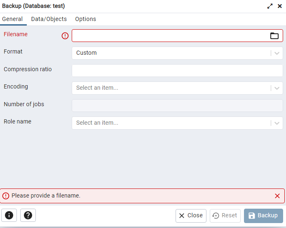Expand the Encoding dropdown arrow
This screenshot has width=286, height=228.
(277, 88)
